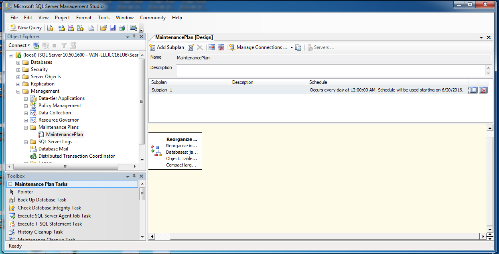Expand the Databases tree node
Viewport: 499px width, 254px height.
coord(18,62)
